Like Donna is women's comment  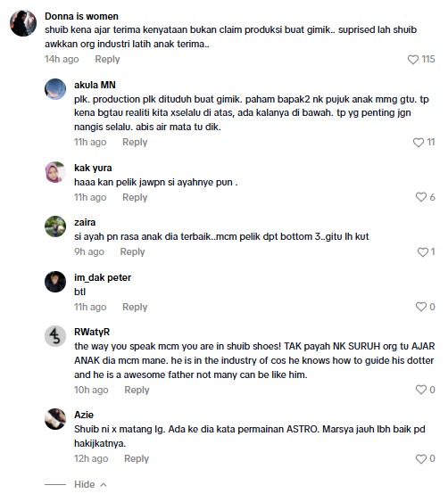[413, 60]
